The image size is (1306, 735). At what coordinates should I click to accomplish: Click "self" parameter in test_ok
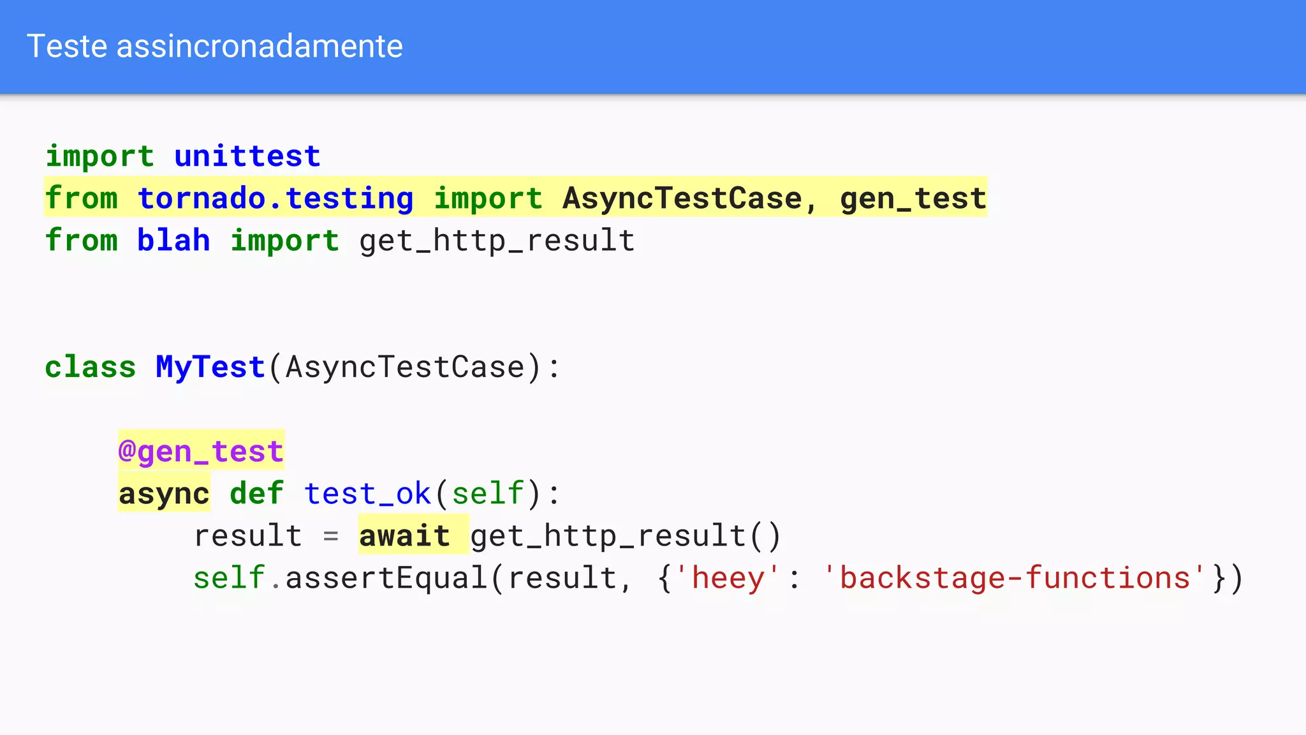[488, 494]
